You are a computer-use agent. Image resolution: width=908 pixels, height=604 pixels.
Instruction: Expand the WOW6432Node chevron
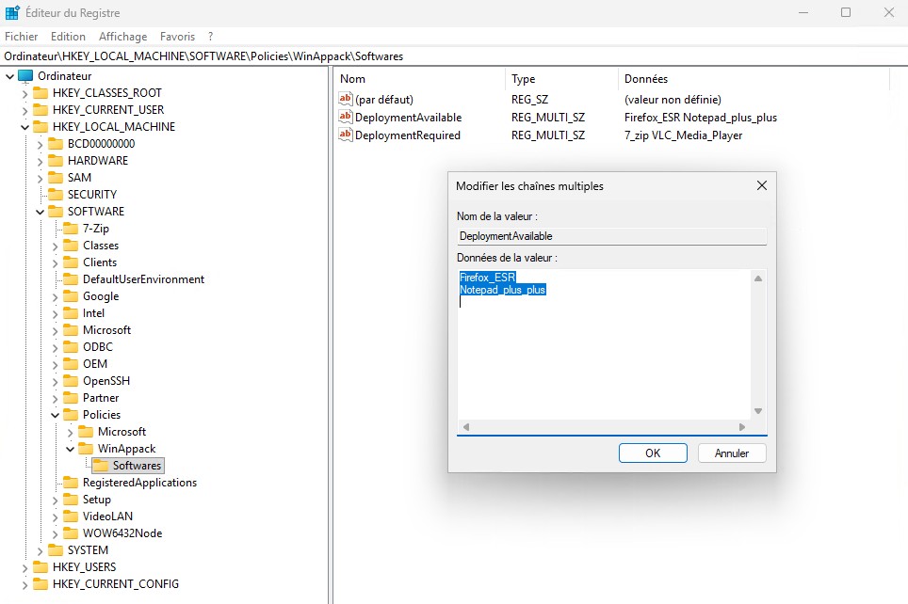coord(55,533)
